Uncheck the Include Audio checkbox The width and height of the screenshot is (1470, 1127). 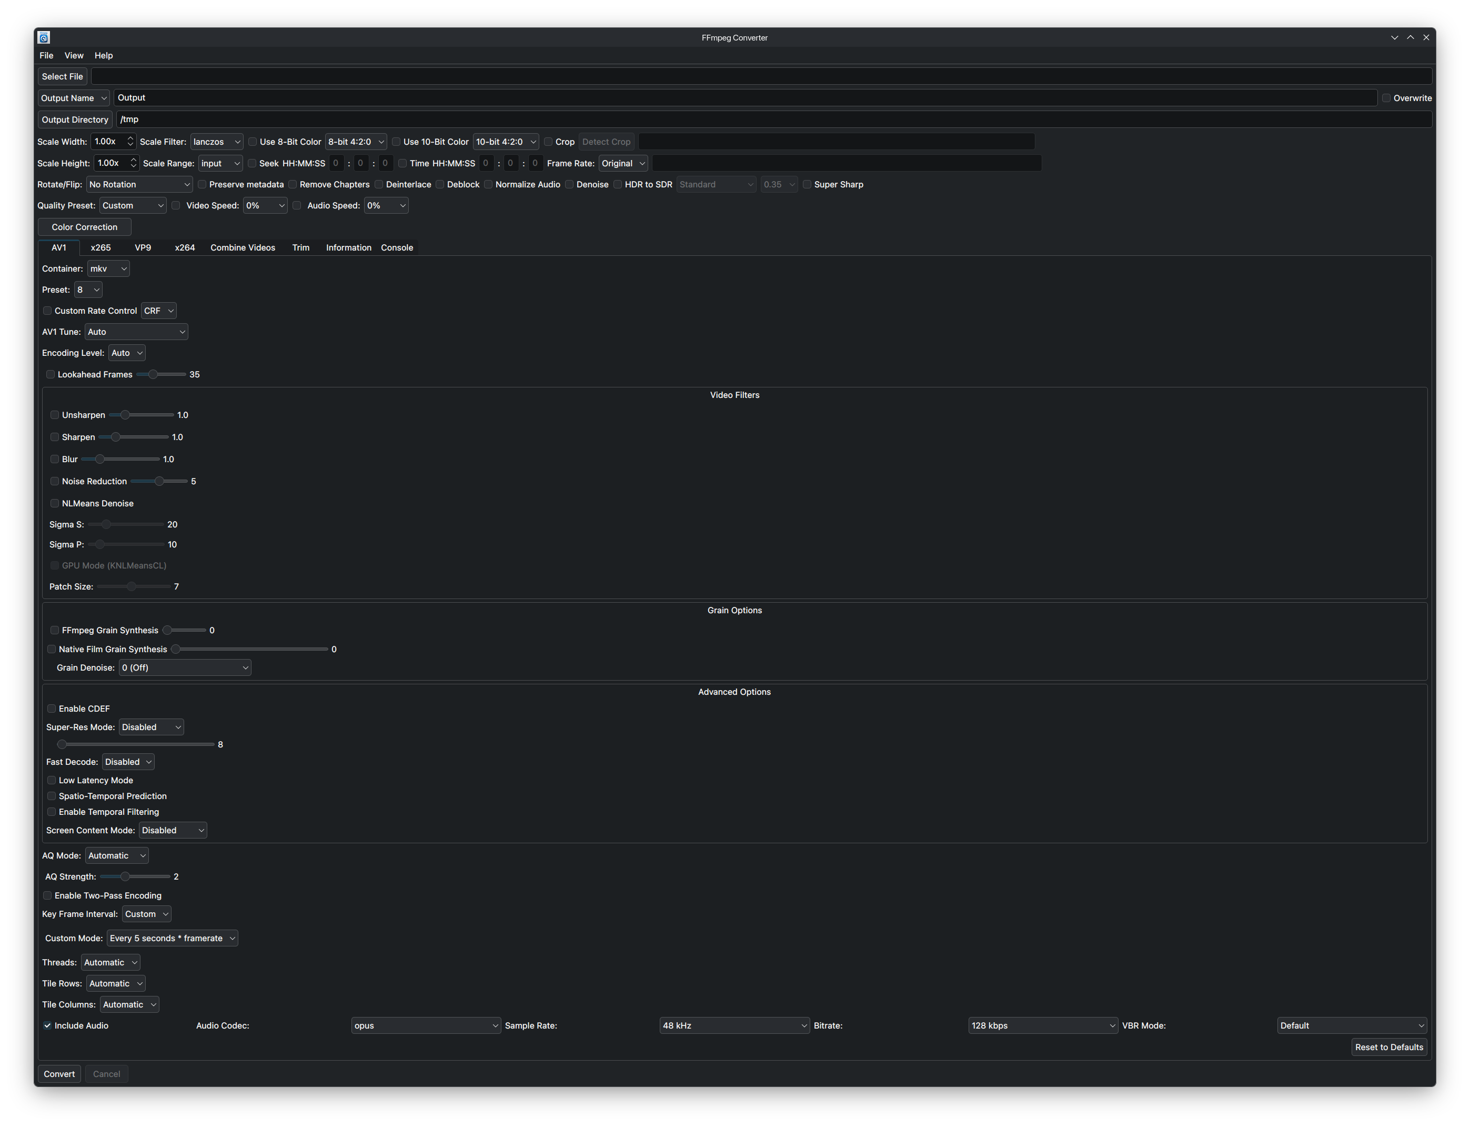pos(47,1026)
